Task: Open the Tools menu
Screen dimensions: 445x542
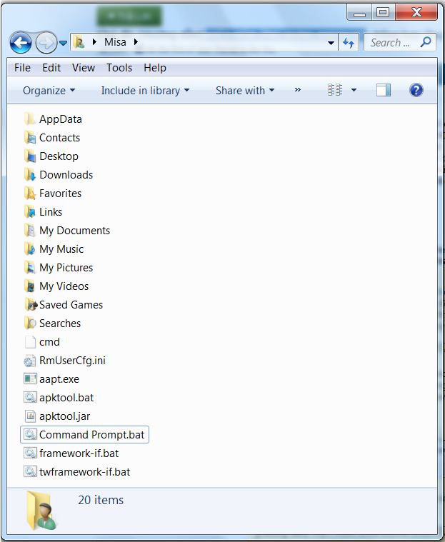Action: point(119,68)
